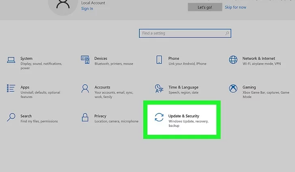Open the Search category title
The height and width of the screenshot is (172, 295).
(26, 116)
